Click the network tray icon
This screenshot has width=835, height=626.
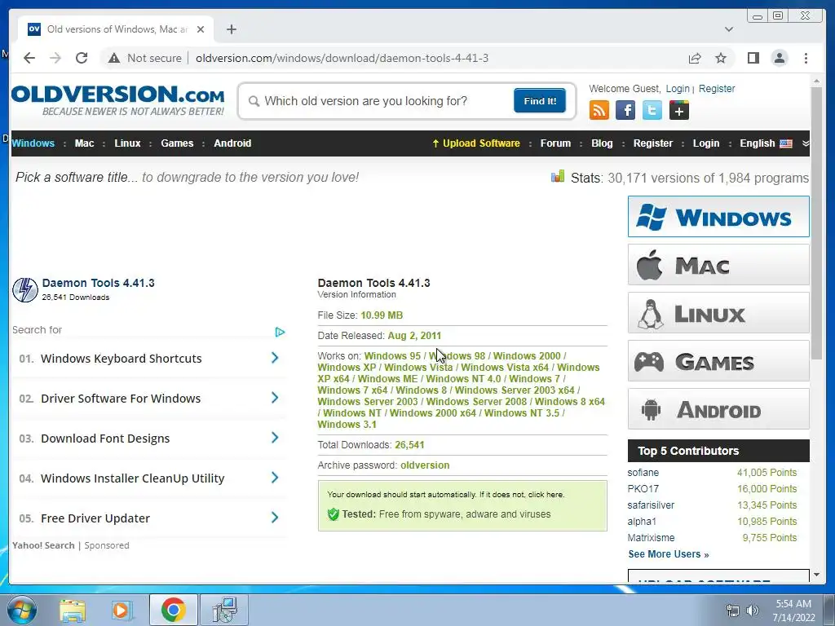click(733, 611)
